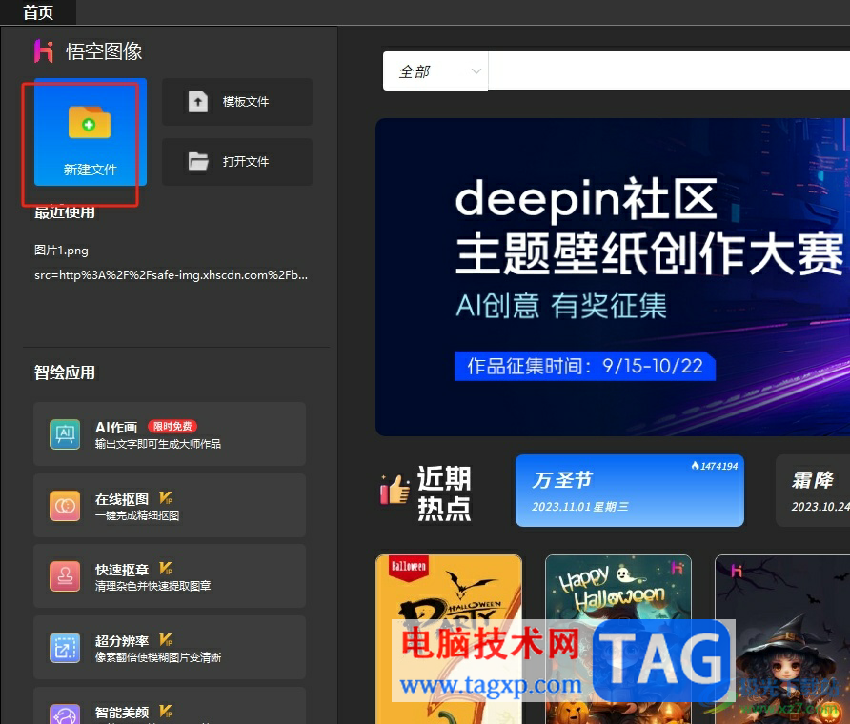This screenshot has width=850, height=724.
Task: Open the witch girl Halloween template
Action: tap(782, 639)
